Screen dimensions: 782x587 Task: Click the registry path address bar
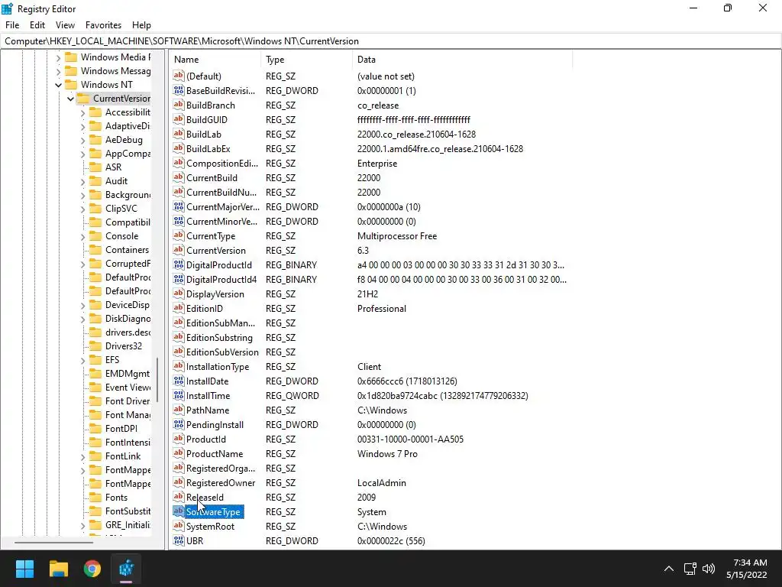pyautogui.click(x=391, y=41)
